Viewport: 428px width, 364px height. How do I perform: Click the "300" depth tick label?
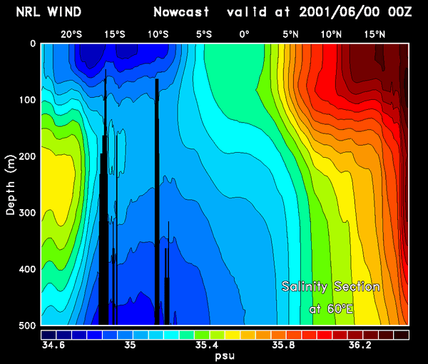[27, 213]
